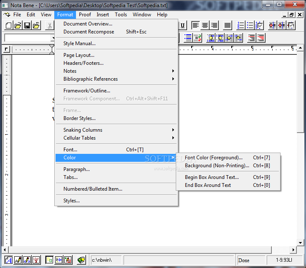This screenshot has height=268, width=306.
Task: Open Page Layout... dialog
Action: [116, 55]
